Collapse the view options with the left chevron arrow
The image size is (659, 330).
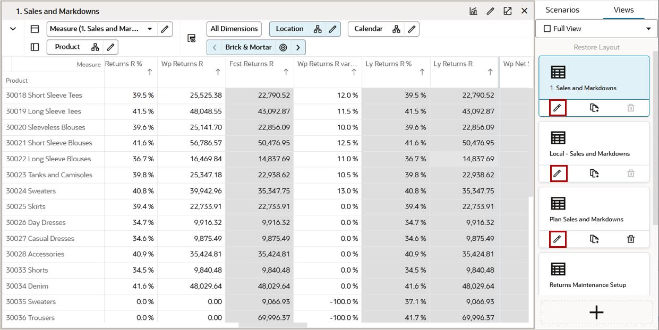tap(215, 47)
